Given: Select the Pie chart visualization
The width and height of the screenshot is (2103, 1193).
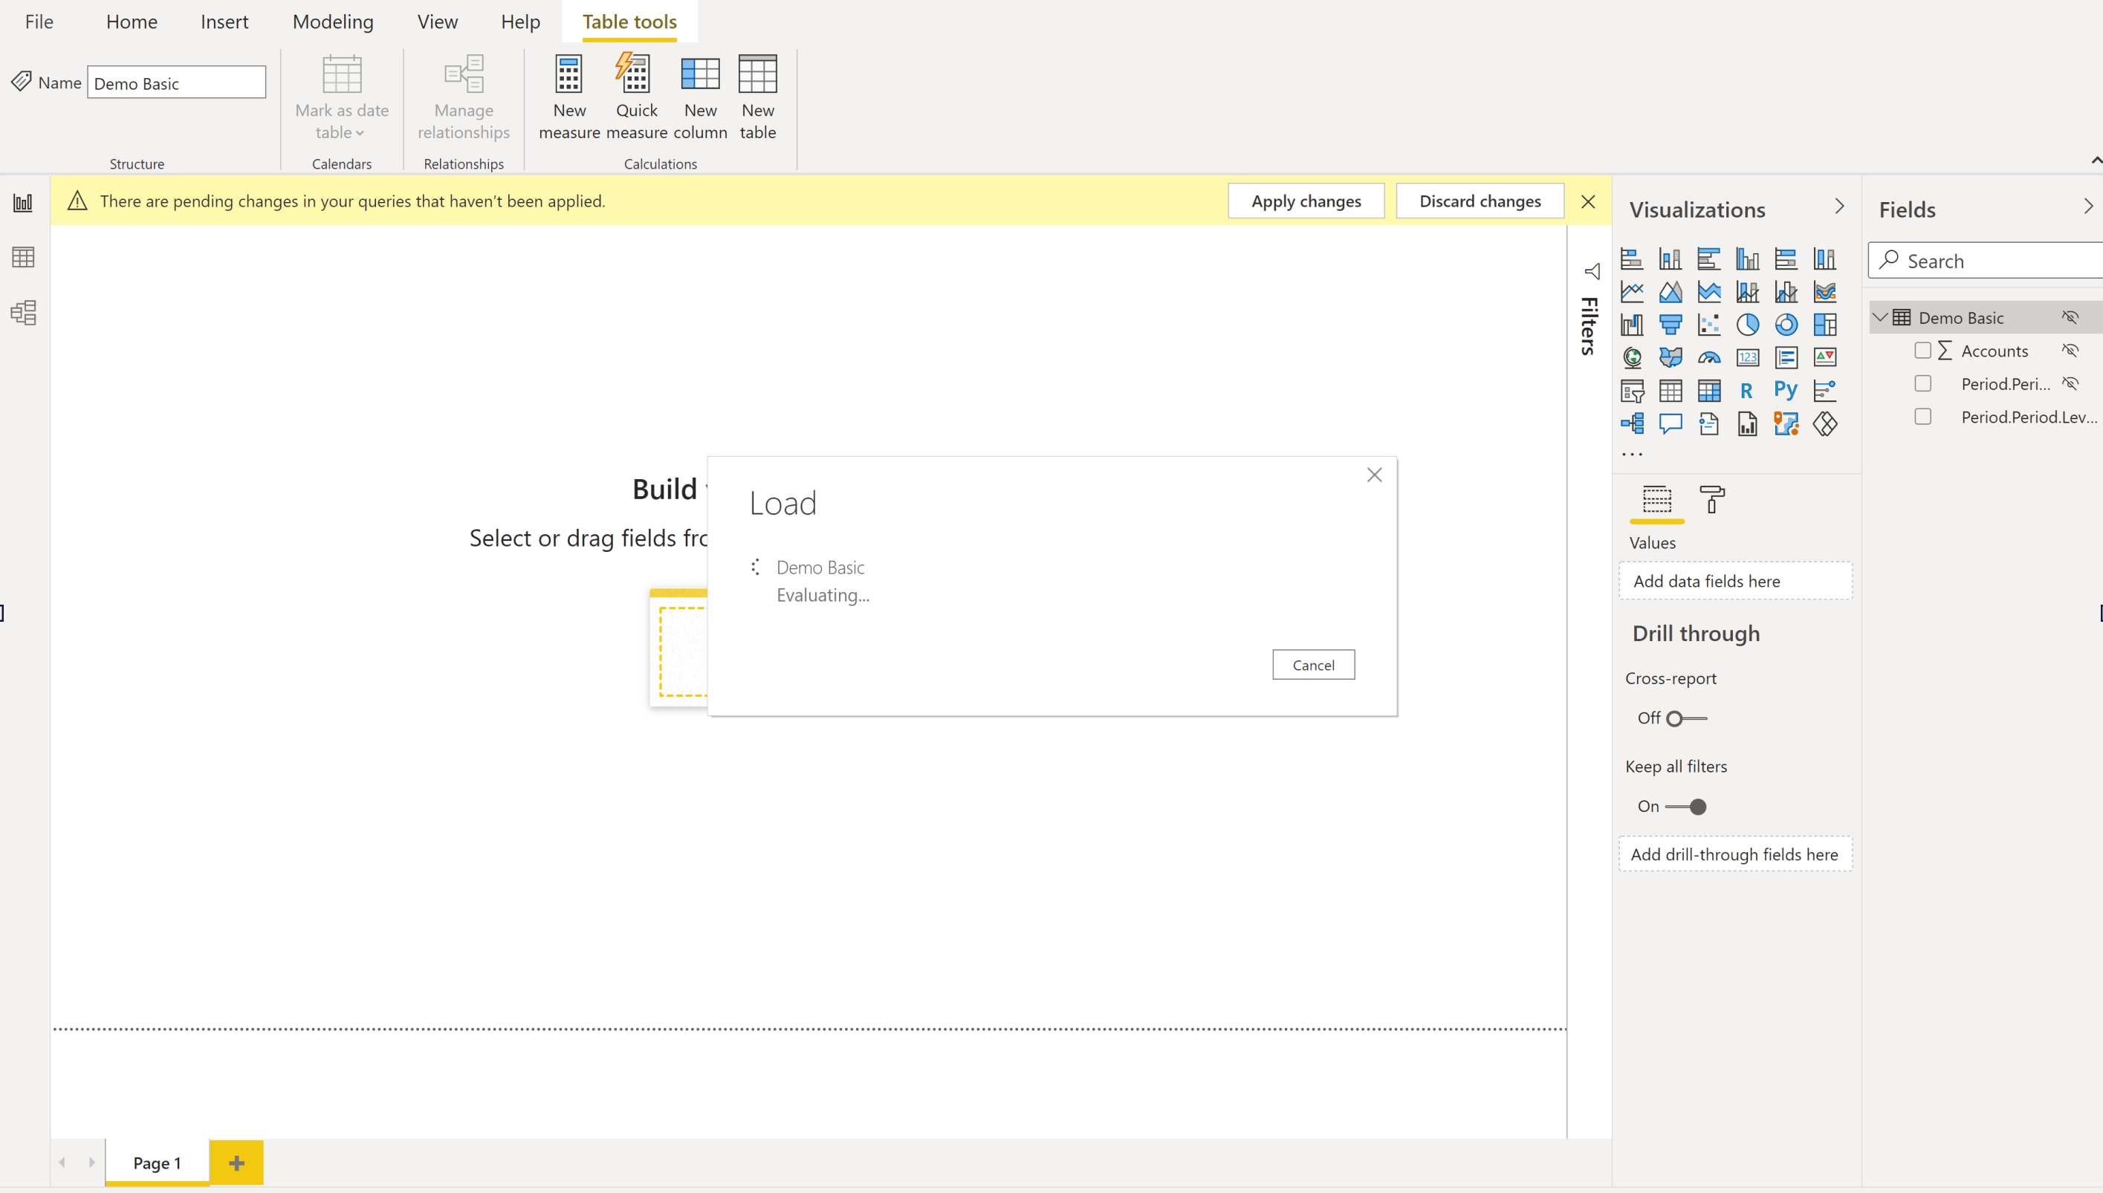Looking at the screenshot, I should point(1747,325).
